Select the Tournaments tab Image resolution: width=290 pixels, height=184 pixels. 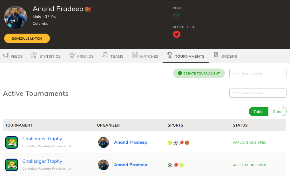(x=186, y=56)
